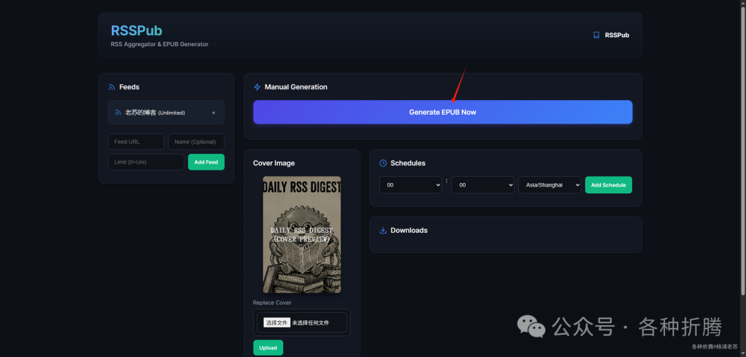
Task: Open the schedule minute dropdown
Action: 483,185
